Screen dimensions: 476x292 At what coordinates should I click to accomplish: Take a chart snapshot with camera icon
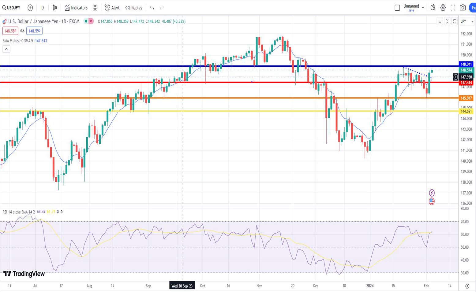point(463,8)
